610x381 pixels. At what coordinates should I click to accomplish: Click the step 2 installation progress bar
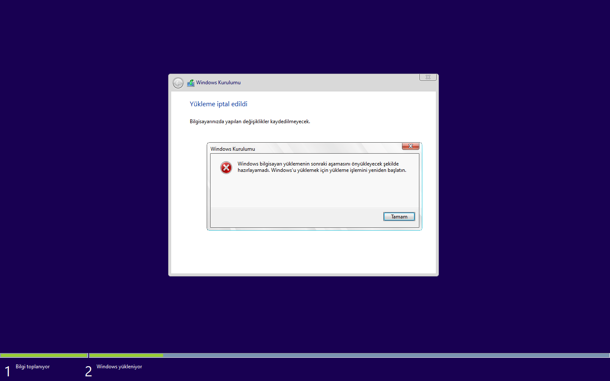coord(349,355)
